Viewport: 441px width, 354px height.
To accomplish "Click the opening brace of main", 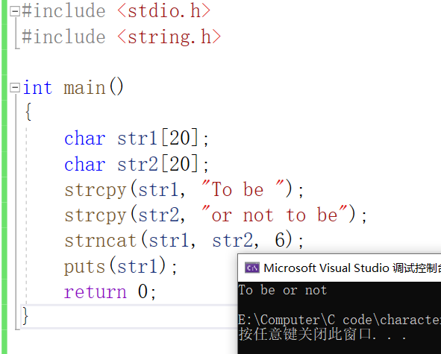I will [28, 112].
